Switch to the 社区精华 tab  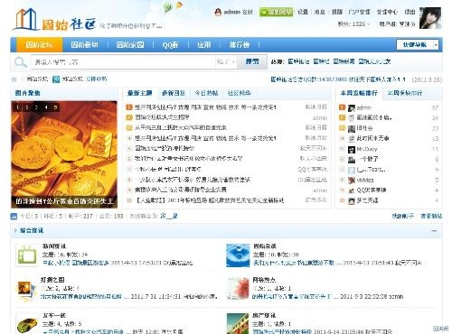tap(240, 93)
